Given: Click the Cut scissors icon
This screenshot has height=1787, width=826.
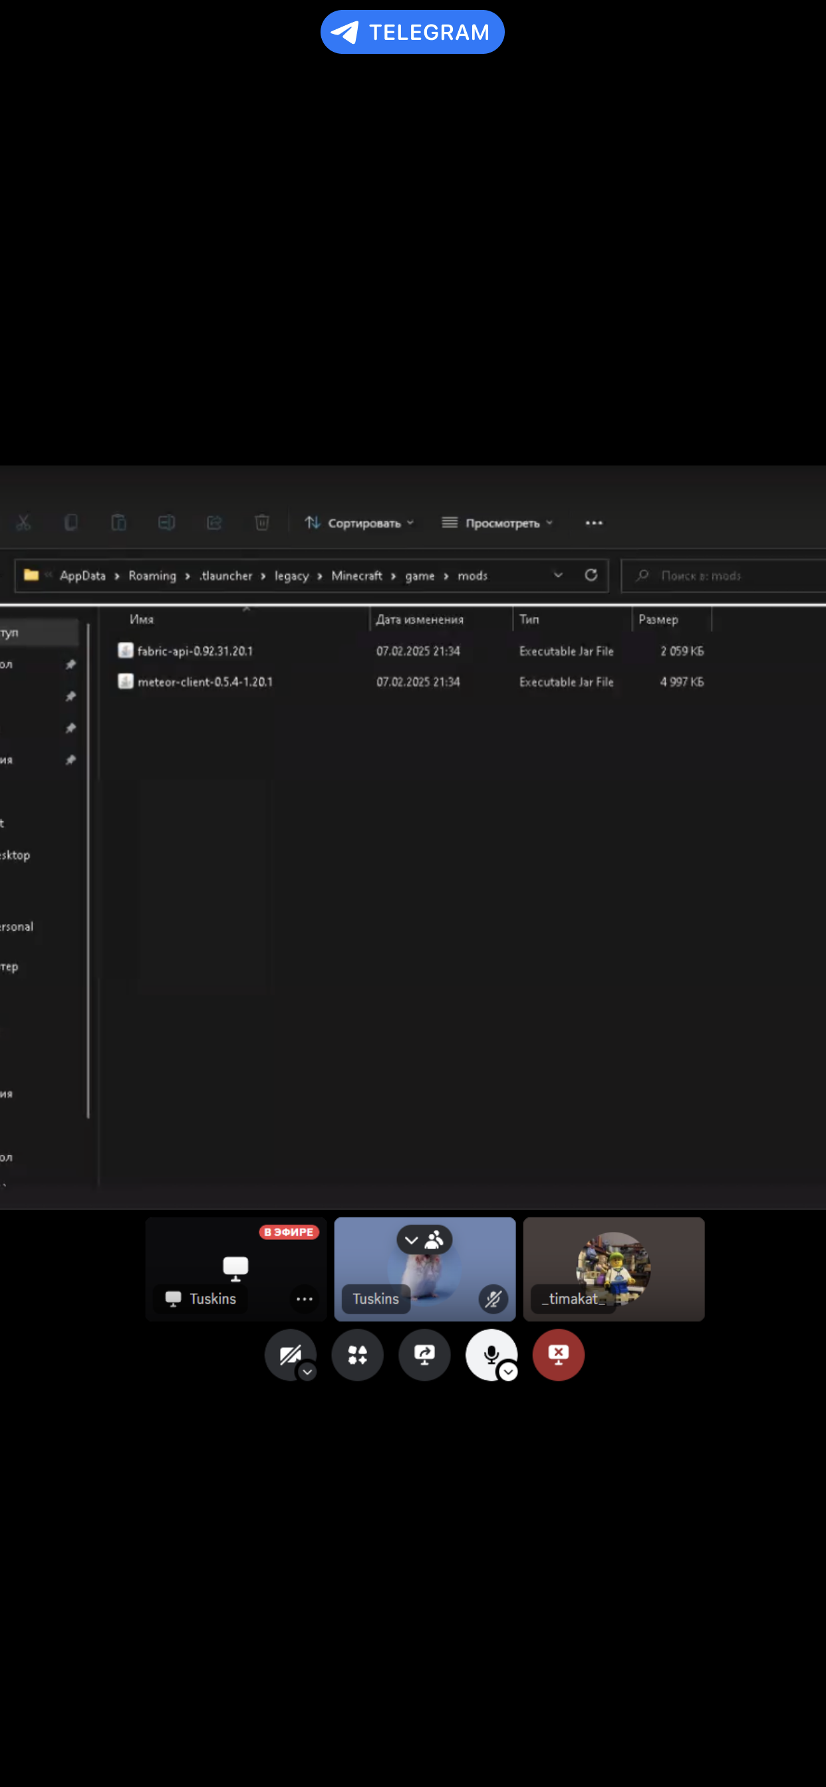Looking at the screenshot, I should (x=23, y=523).
